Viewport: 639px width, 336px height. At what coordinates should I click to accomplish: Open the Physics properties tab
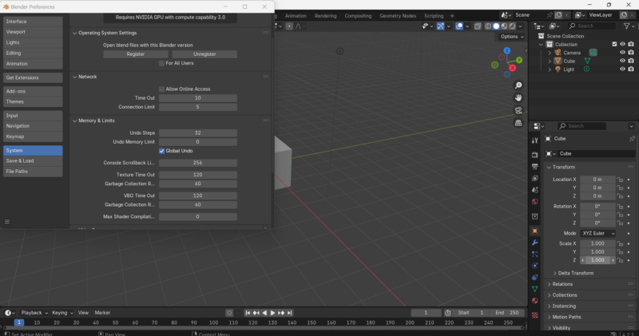(x=534, y=266)
